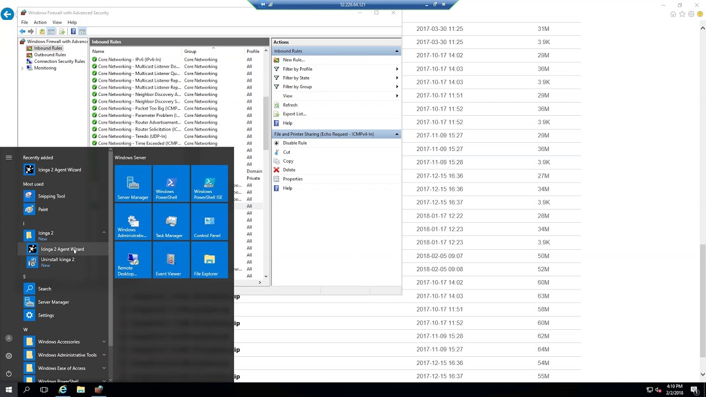Open the Filter by State submenu

[x=336, y=78]
